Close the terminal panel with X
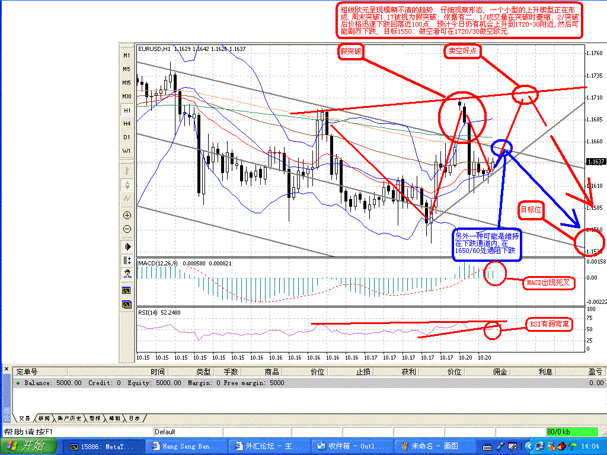This screenshot has height=455, width=607. [6, 369]
